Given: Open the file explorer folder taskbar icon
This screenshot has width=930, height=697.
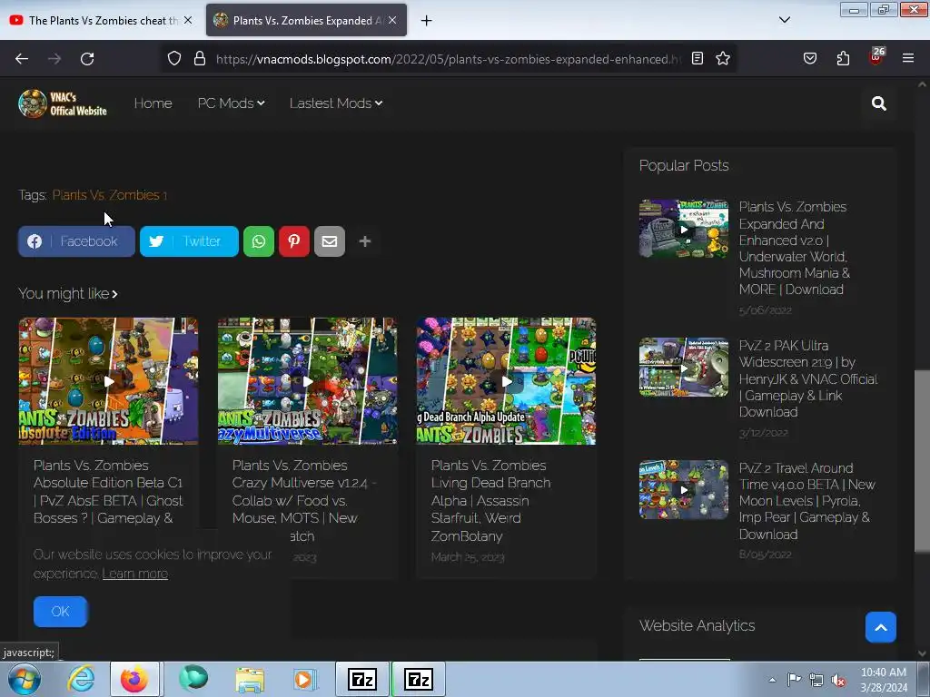Looking at the screenshot, I should [250, 679].
